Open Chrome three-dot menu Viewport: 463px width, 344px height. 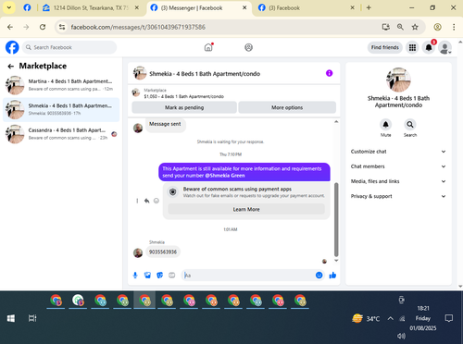(454, 27)
